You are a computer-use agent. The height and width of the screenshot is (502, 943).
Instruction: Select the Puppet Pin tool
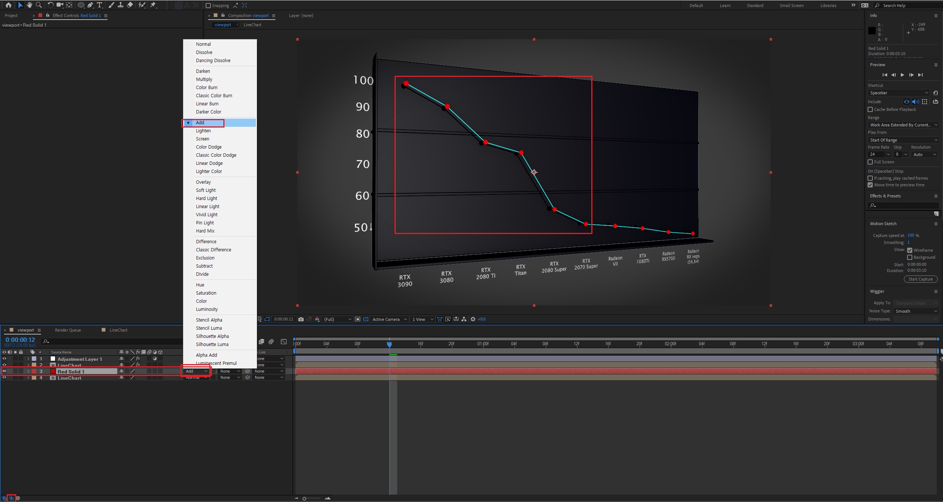(153, 5)
